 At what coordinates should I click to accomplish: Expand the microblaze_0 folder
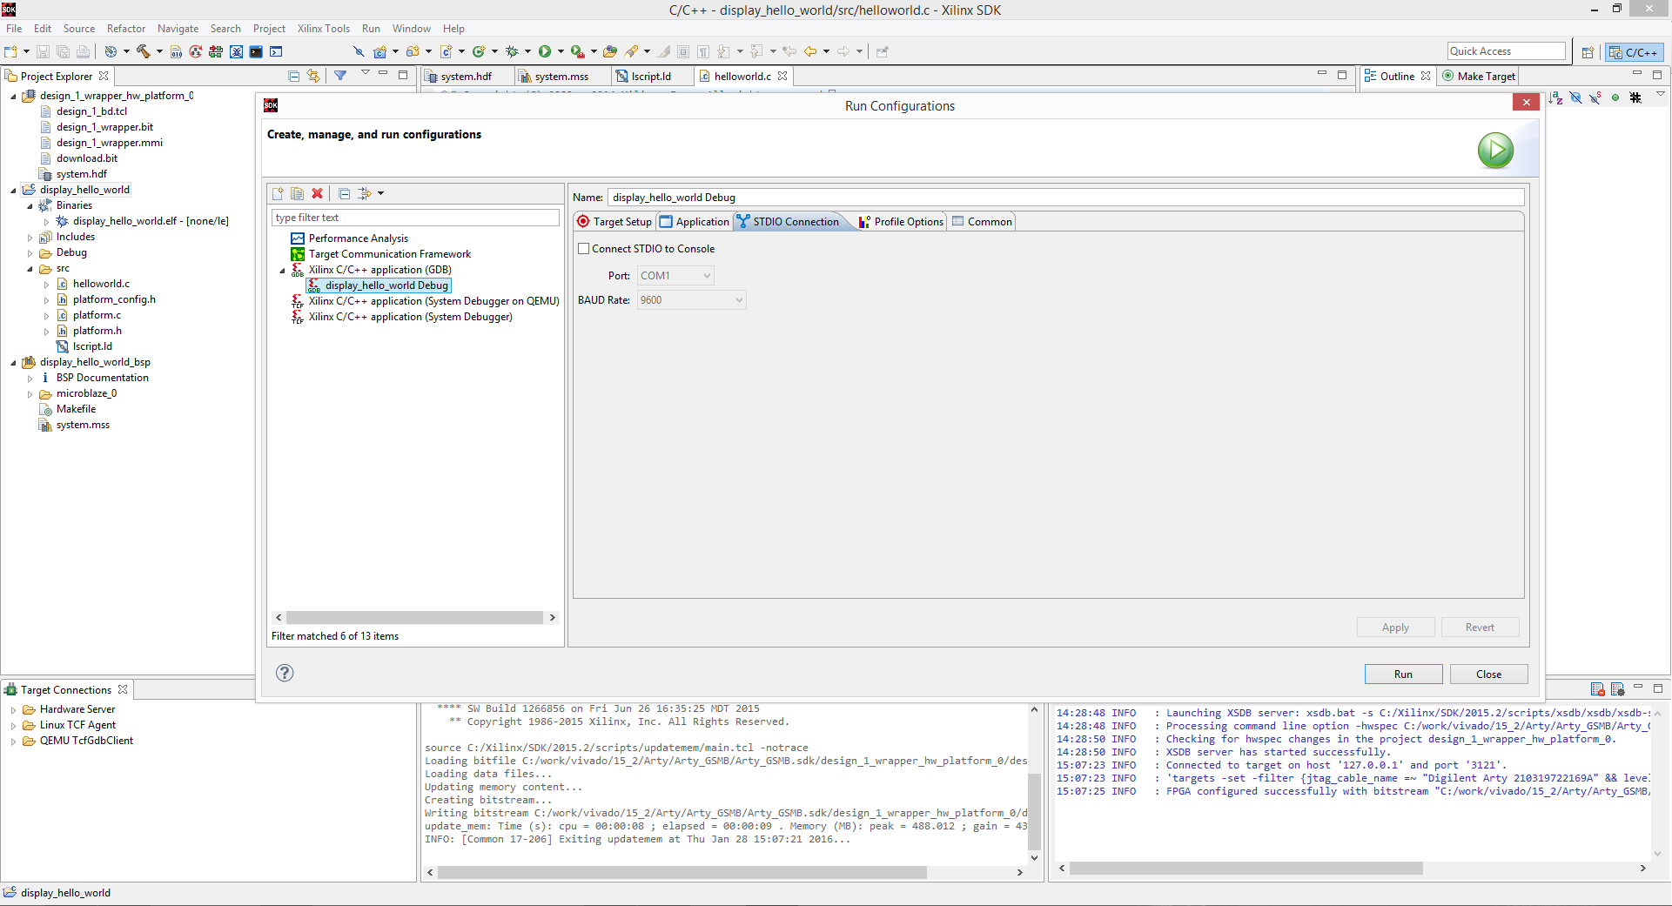point(30,394)
